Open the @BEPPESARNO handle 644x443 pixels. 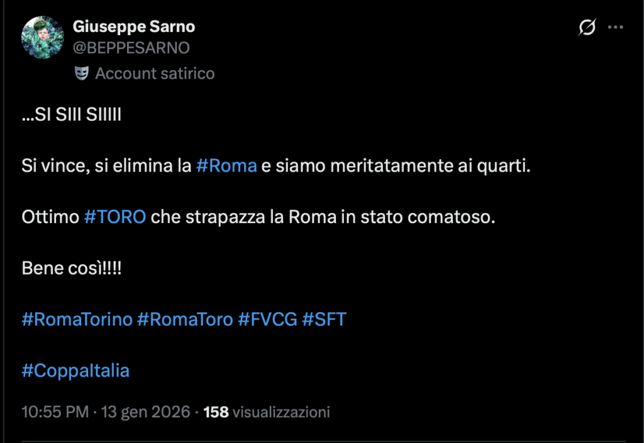(x=131, y=46)
